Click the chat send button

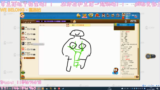pos(137,77)
